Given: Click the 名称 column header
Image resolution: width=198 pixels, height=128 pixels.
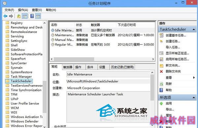Looking at the screenshot, I should tap(54, 25).
